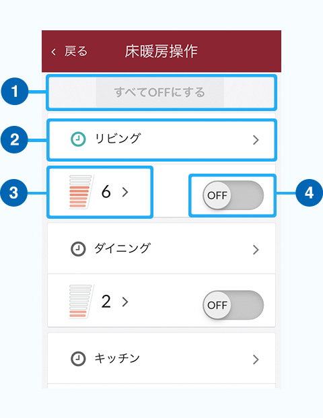The image size is (323, 418).
Task: Click the heat level bars icon showing 6
Action: tap(80, 191)
